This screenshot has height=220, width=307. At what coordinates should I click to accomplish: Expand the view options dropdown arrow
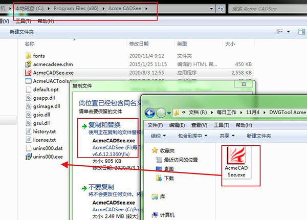[289, 32]
